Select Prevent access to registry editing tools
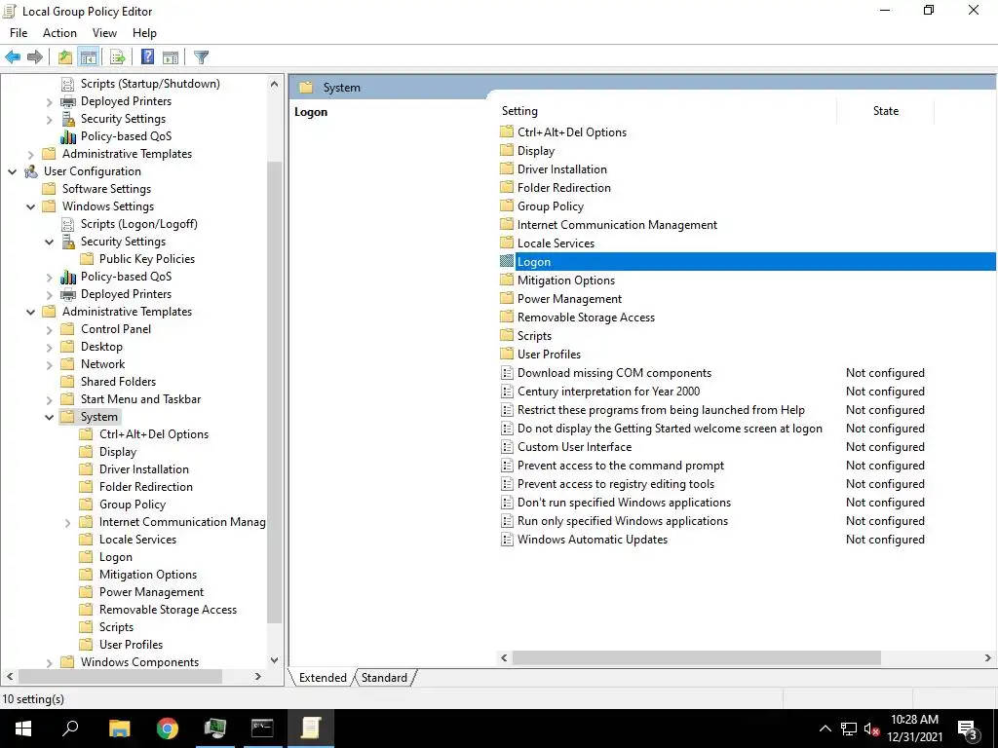This screenshot has width=998, height=748. click(616, 484)
